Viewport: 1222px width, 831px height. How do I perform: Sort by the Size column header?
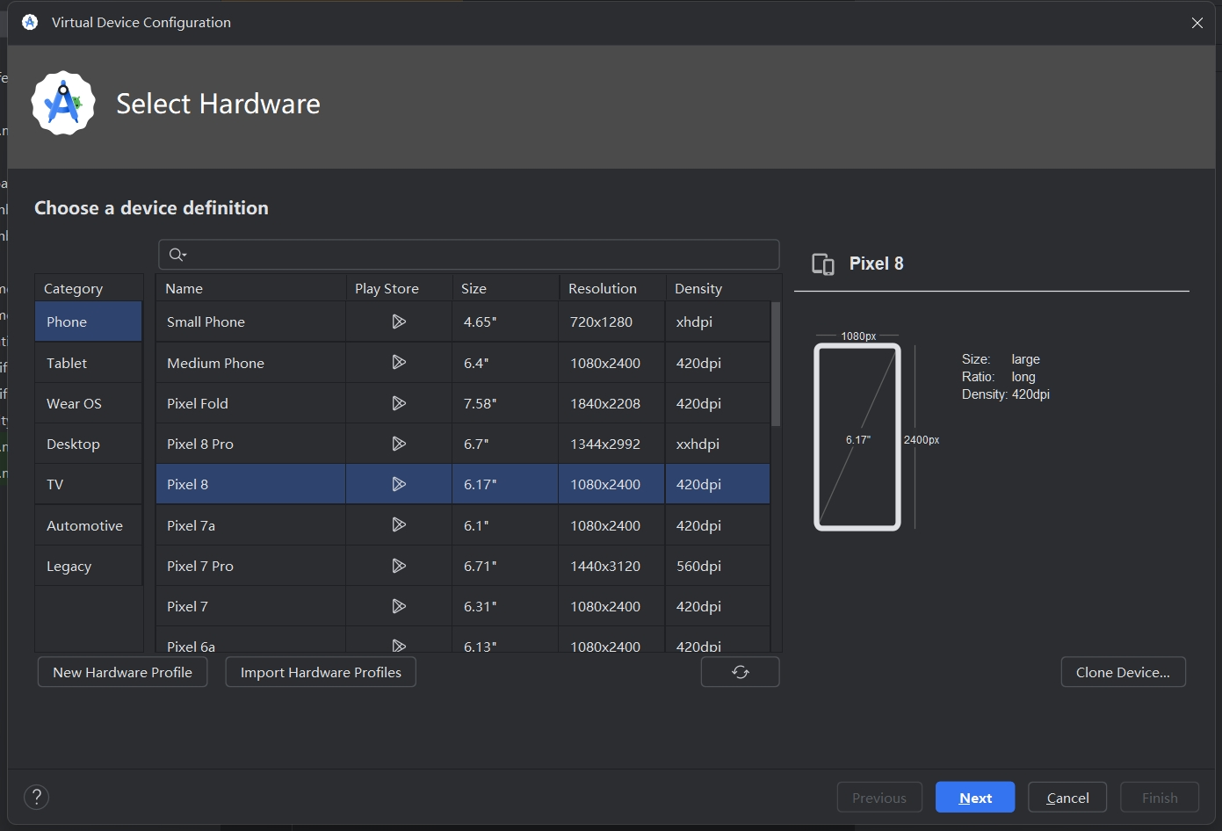point(505,288)
